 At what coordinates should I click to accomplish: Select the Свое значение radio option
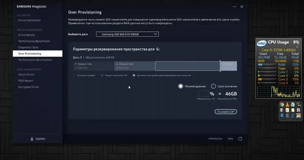click(213, 86)
